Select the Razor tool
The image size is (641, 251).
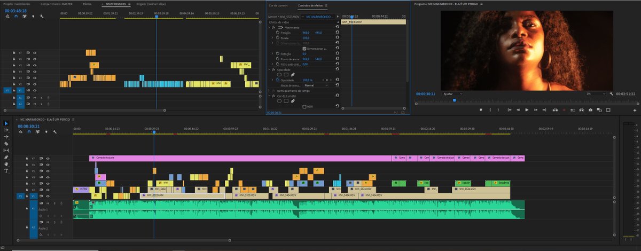tap(6, 144)
